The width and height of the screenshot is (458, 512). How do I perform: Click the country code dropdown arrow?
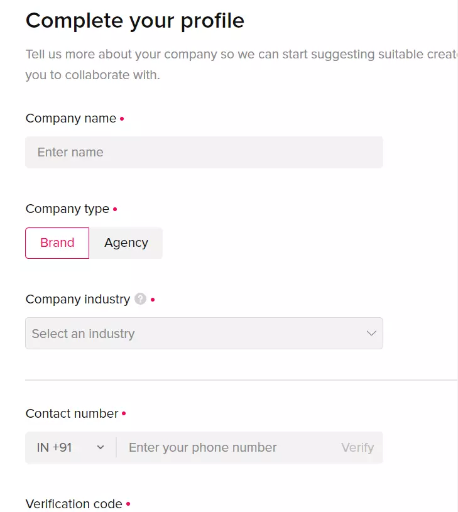(100, 447)
